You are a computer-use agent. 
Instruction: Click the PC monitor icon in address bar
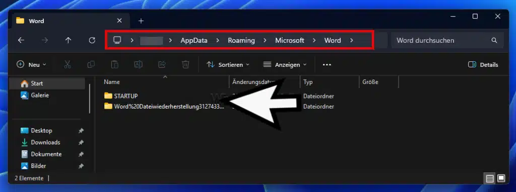(117, 40)
